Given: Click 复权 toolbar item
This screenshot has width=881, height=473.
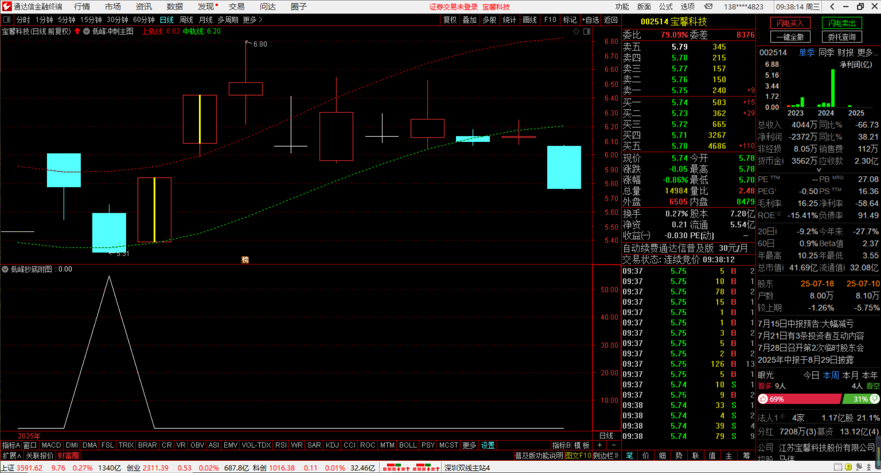Looking at the screenshot, I should coord(450,20).
